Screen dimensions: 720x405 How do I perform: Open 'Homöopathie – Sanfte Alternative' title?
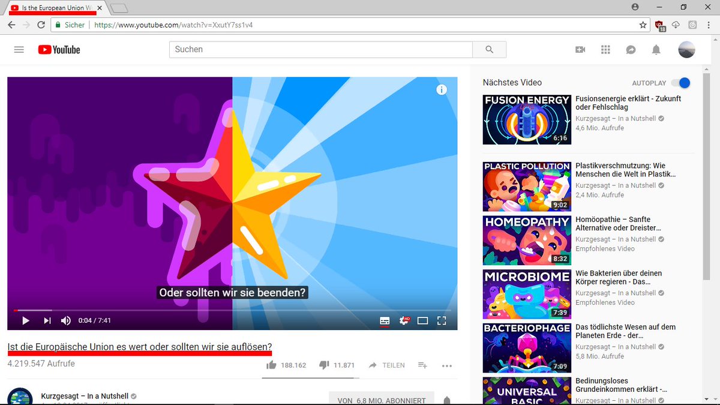coord(618,224)
